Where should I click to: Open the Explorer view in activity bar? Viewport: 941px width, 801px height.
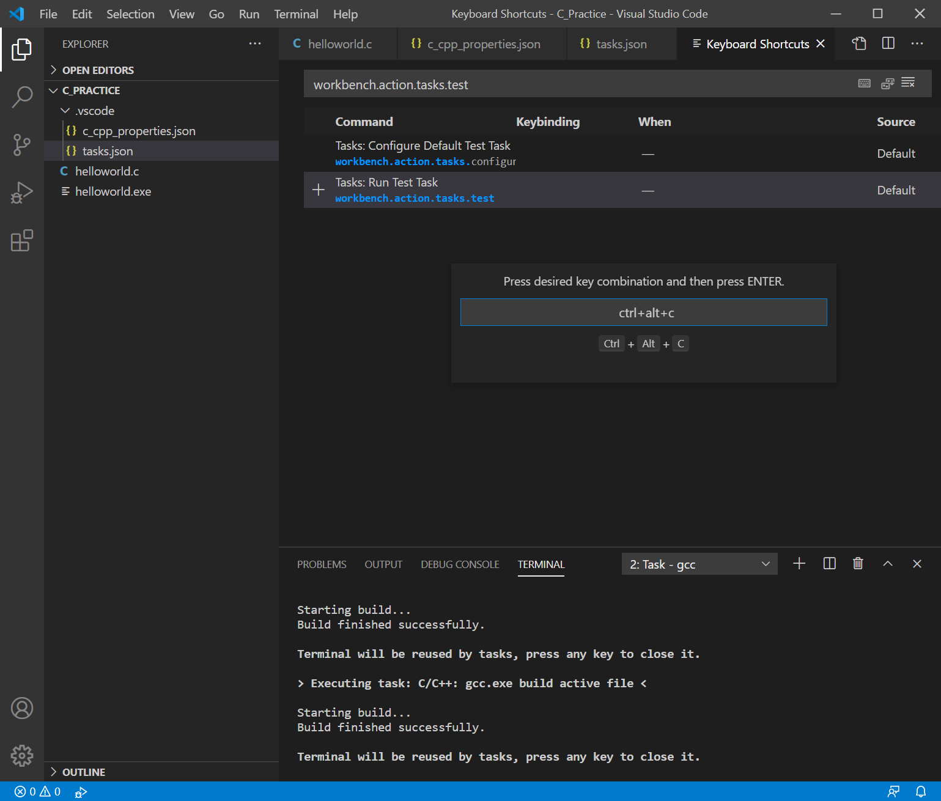(21, 50)
